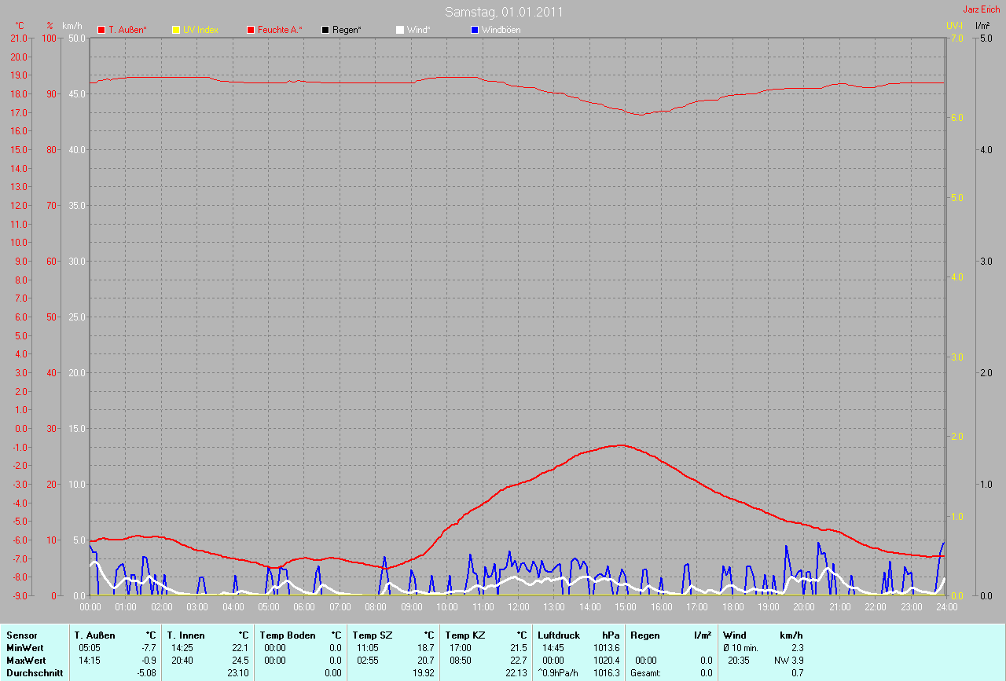The width and height of the screenshot is (1006, 681).
Task: Select the 'Windböen' legend label
Action: pos(501,30)
